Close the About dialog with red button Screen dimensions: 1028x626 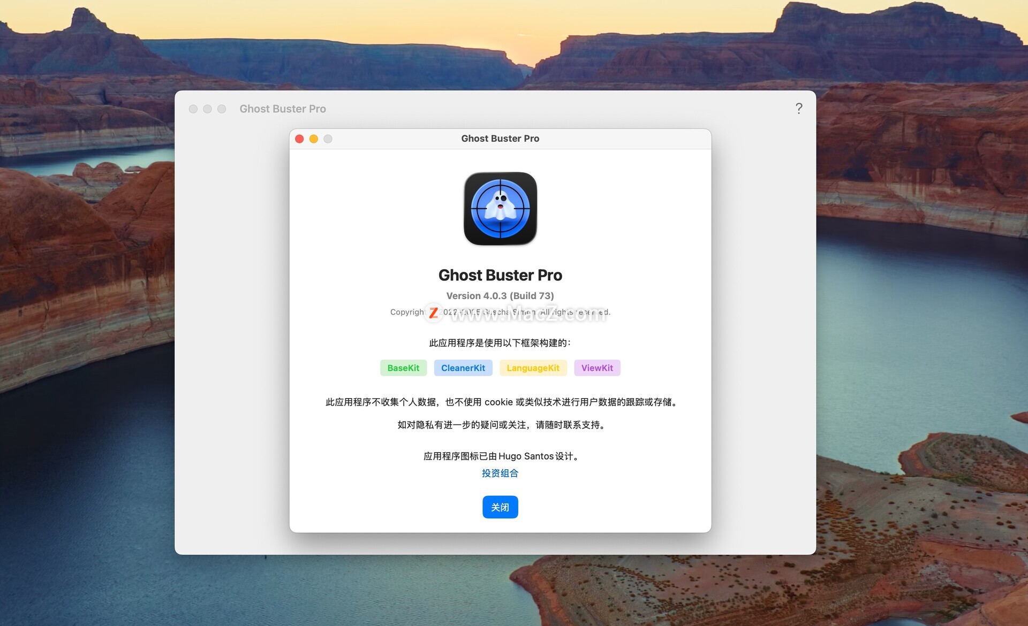coord(299,139)
